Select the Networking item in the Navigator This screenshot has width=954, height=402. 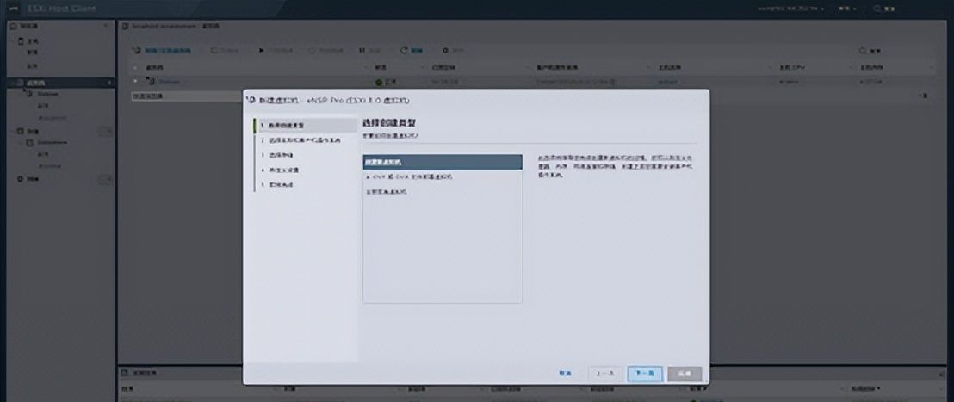(32, 179)
